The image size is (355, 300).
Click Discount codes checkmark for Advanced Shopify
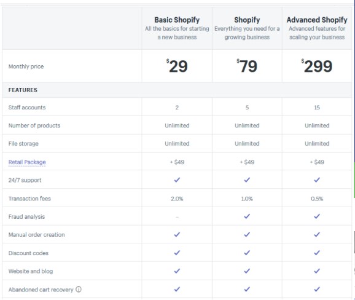[x=317, y=253]
